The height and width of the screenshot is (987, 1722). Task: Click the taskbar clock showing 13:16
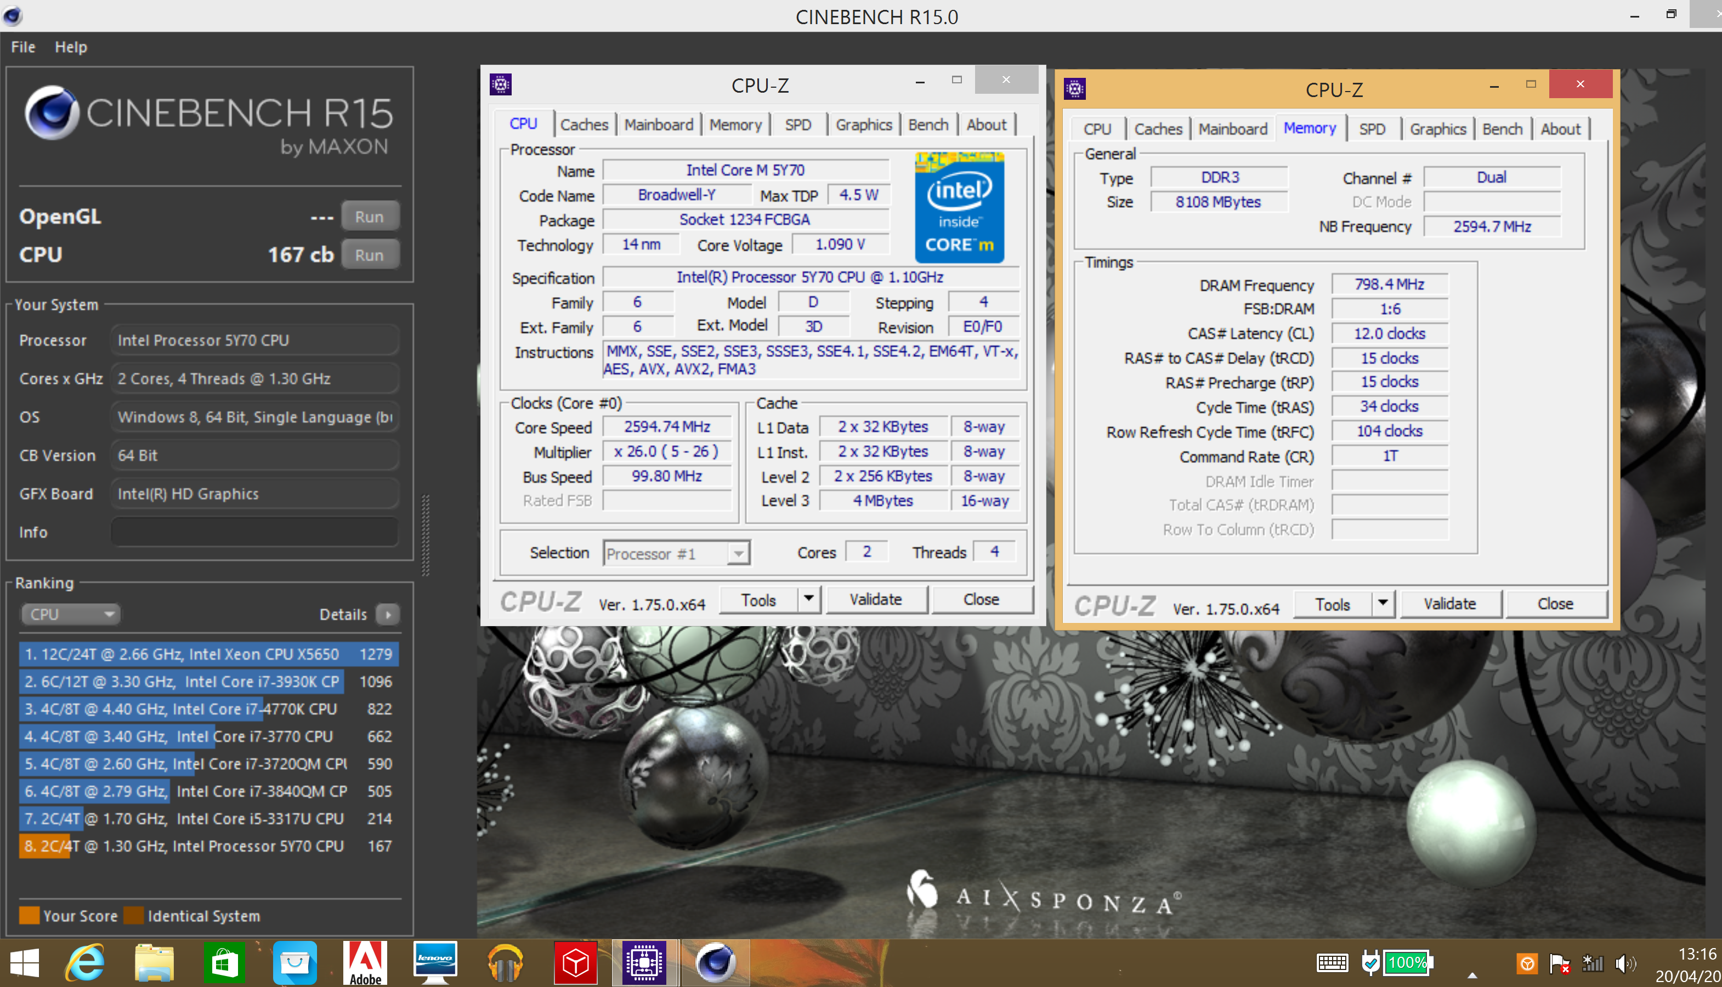(x=1697, y=954)
